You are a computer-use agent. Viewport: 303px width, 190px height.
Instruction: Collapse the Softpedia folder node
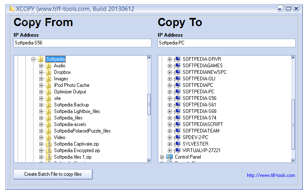[33, 59]
